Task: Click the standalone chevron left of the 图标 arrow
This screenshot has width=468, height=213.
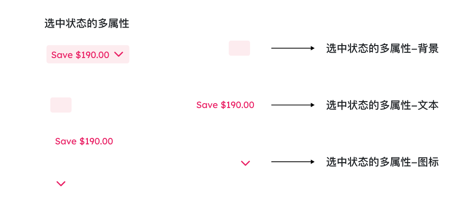Action: pyautogui.click(x=246, y=164)
